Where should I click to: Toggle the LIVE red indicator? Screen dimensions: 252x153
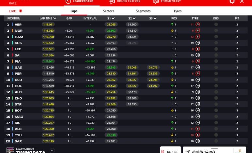click(x=21, y=11)
